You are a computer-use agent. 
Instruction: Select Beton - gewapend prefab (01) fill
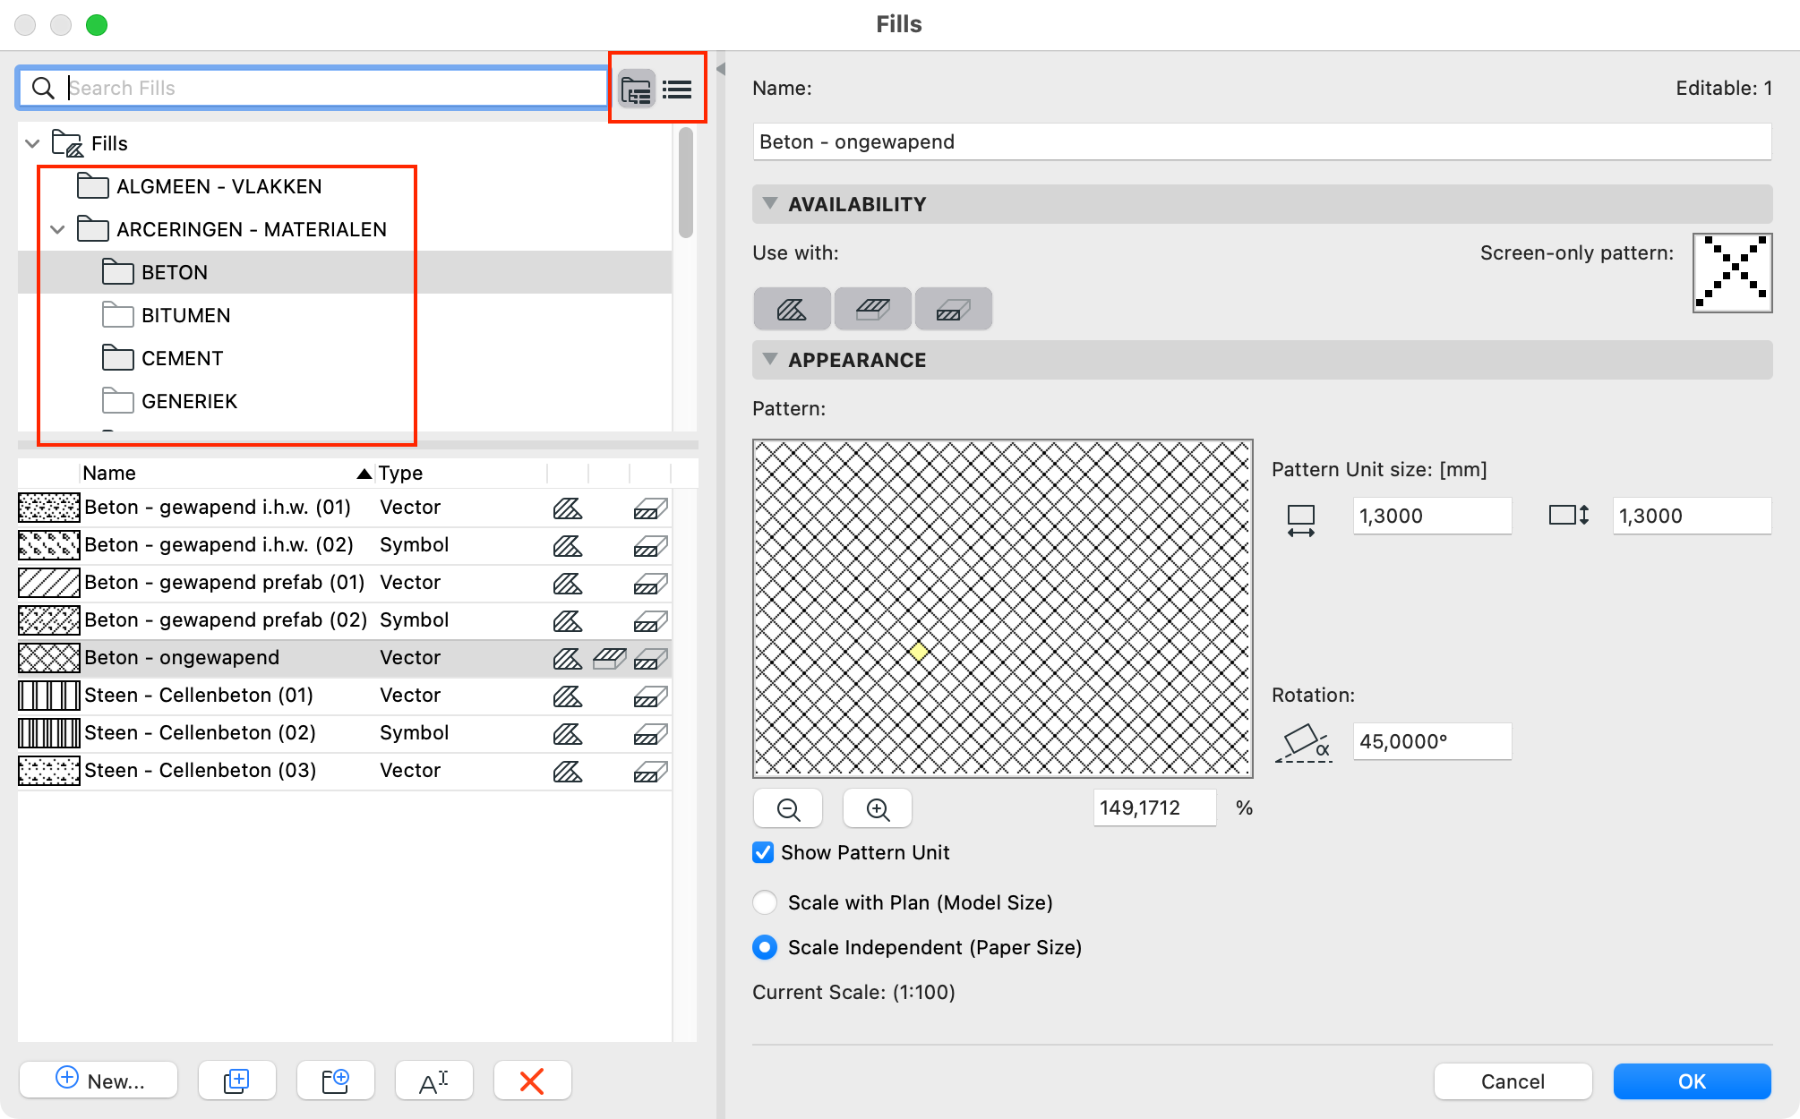(x=345, y=583)
